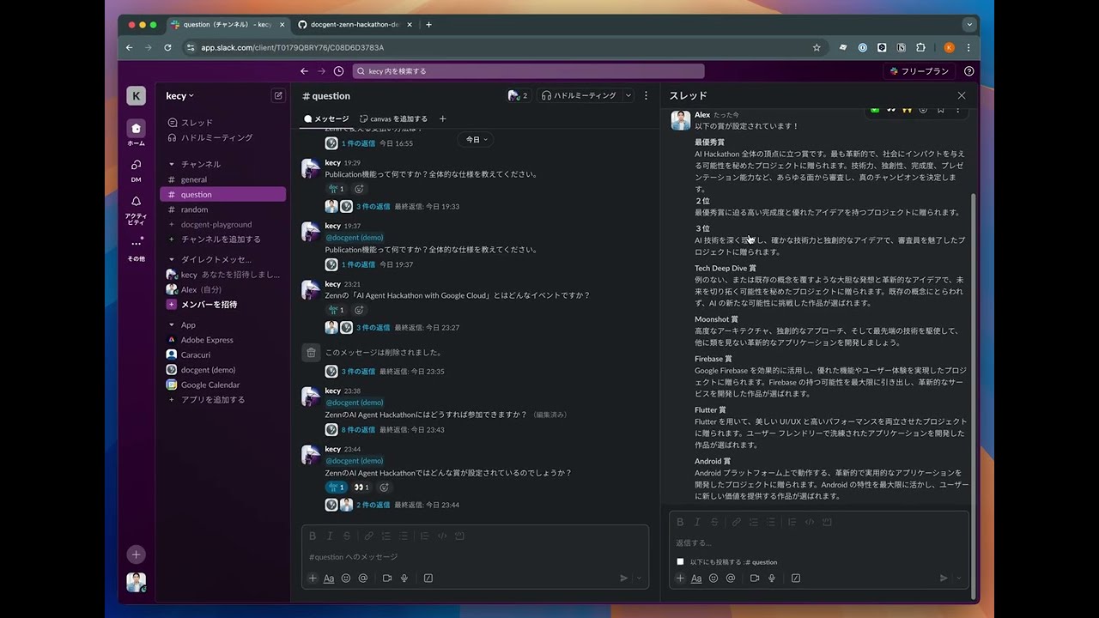This screenshot has height=618, width=1099.
Task: Open Chrome tab search dropdown
Action: point(968,25)
